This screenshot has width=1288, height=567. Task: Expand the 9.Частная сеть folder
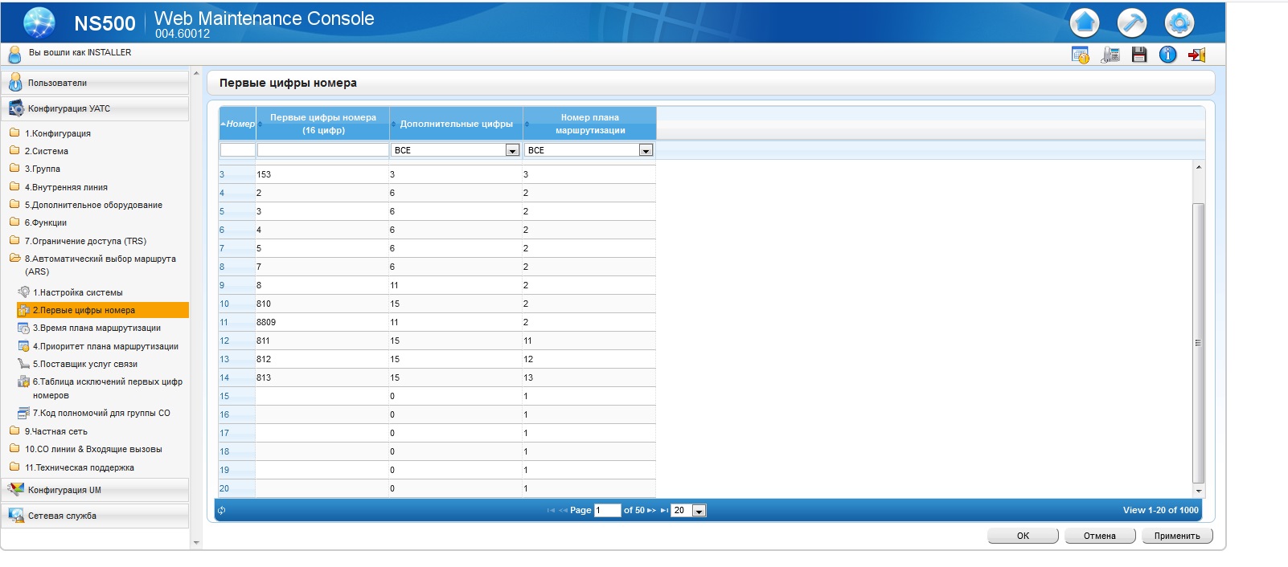tap(55, 431)
